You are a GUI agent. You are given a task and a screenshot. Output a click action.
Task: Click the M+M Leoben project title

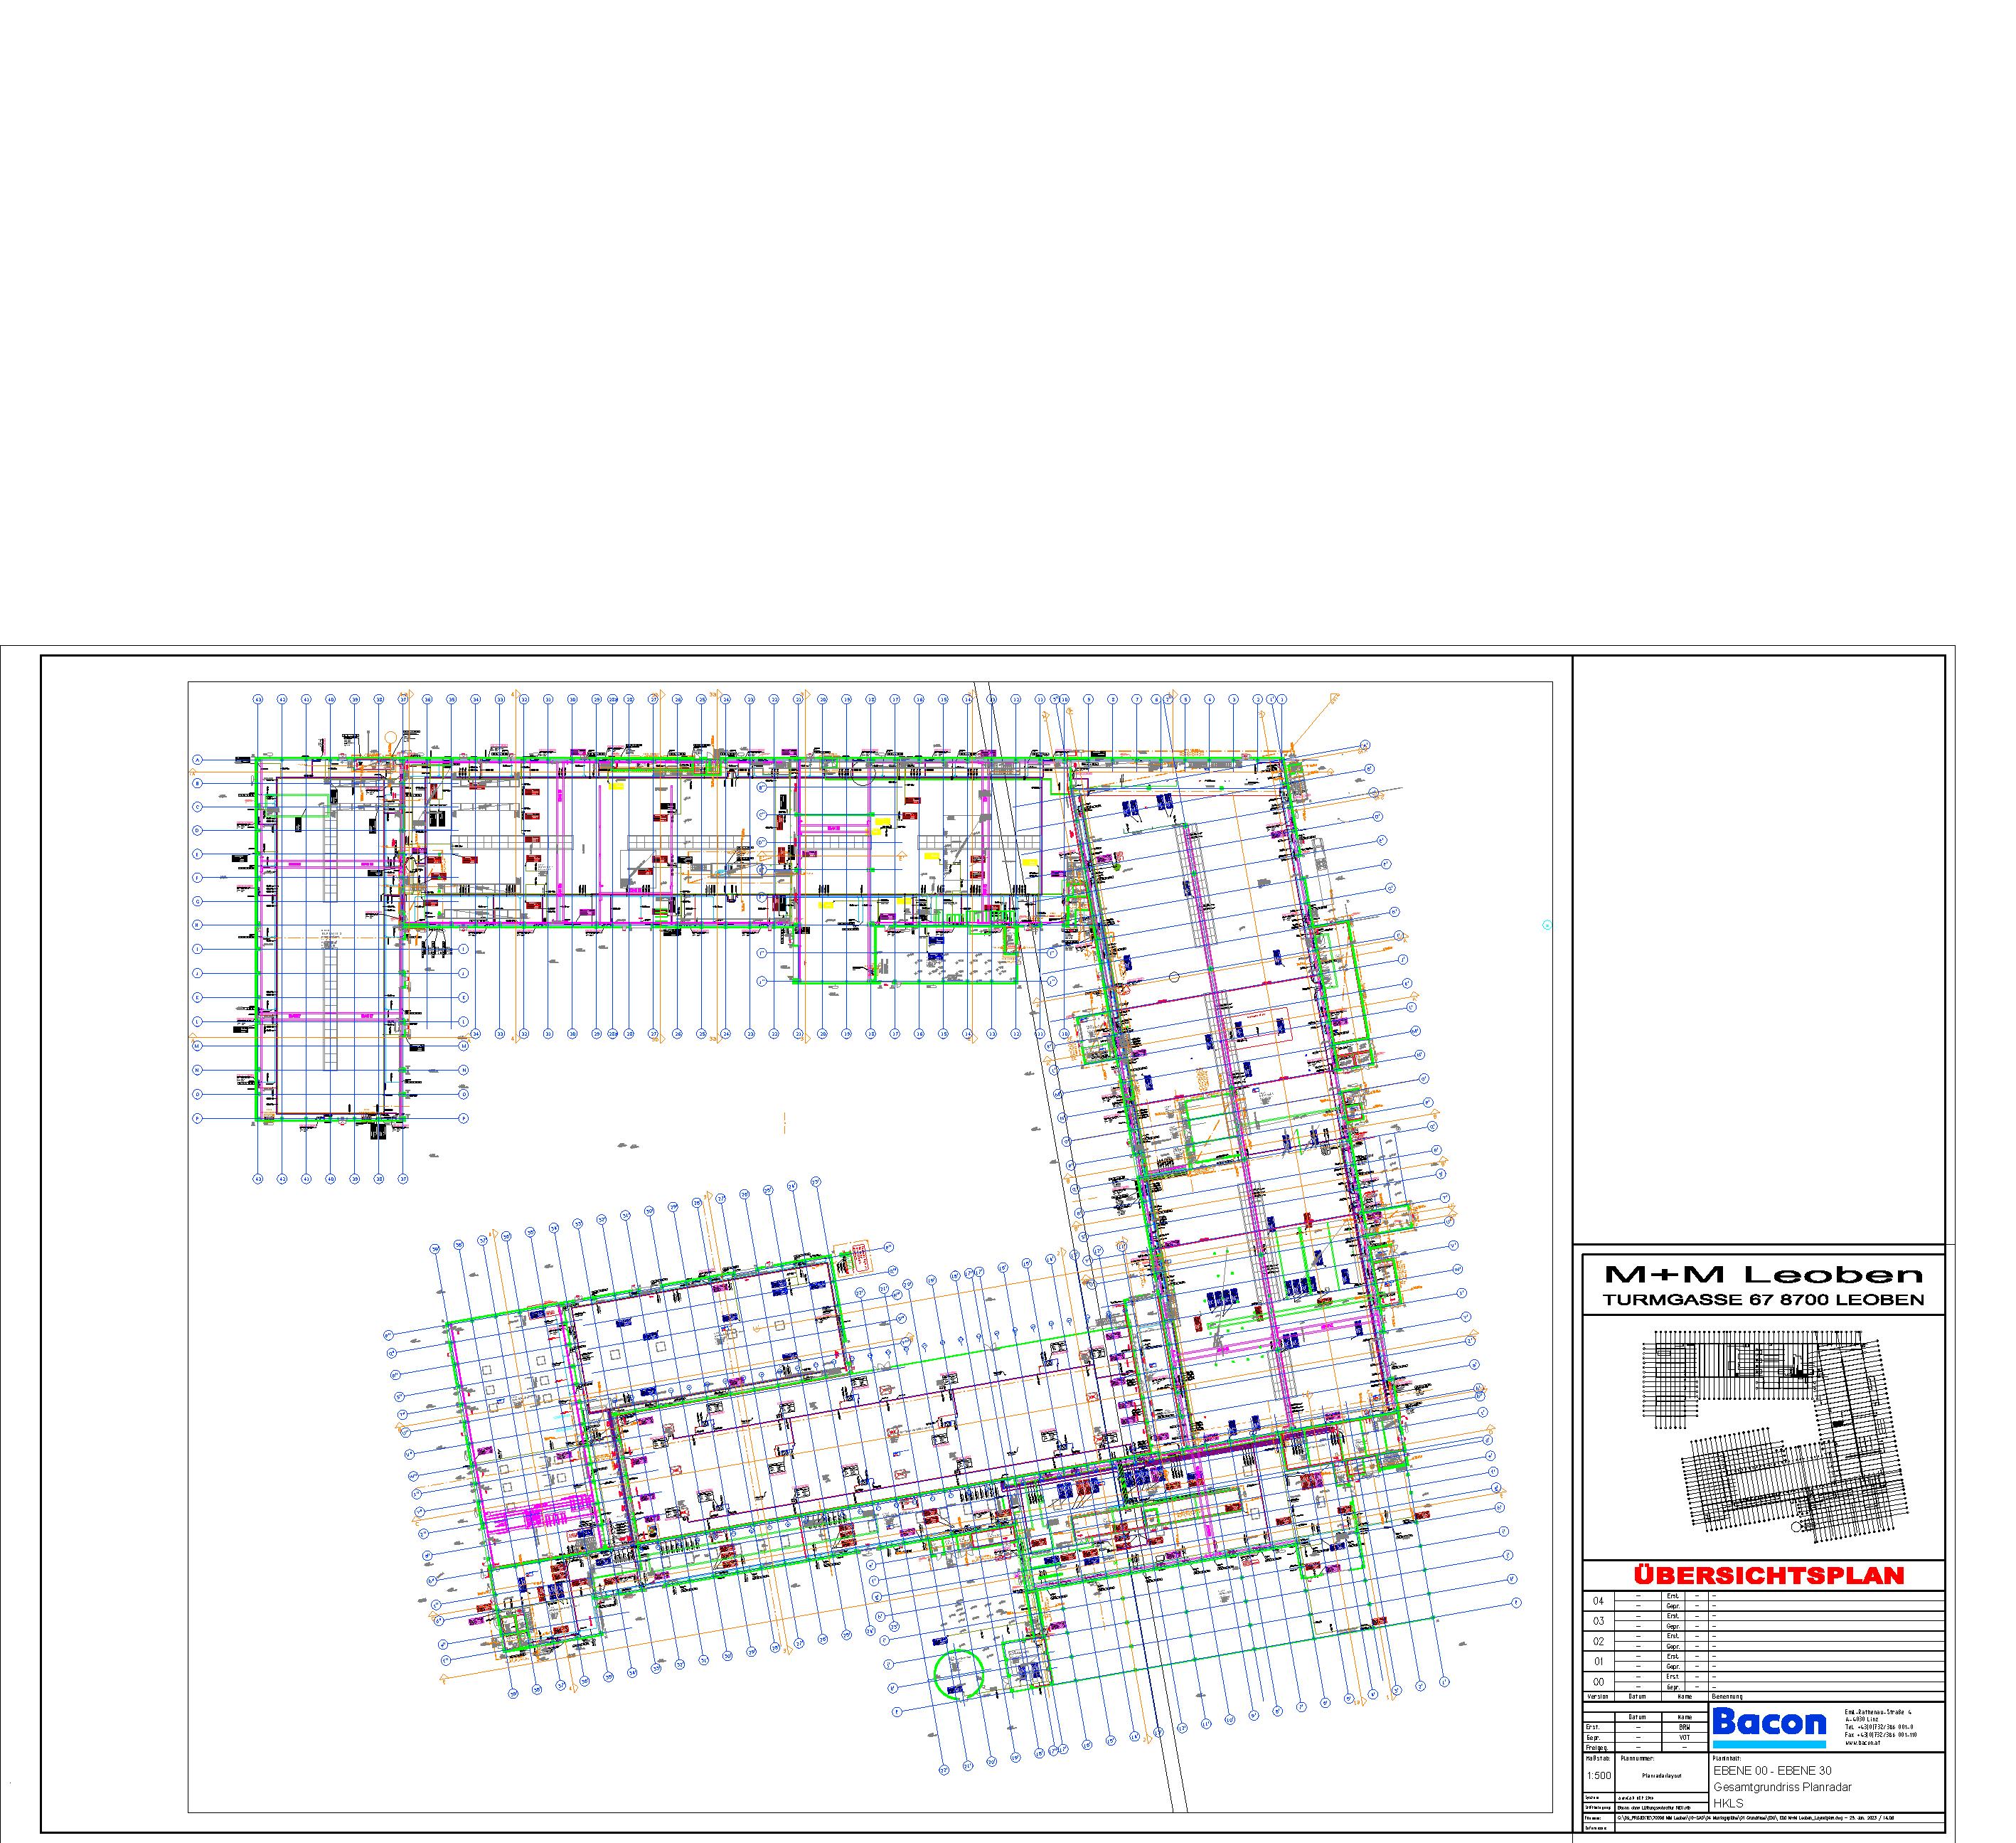pyautogui.click(x=1763, y=1275)
